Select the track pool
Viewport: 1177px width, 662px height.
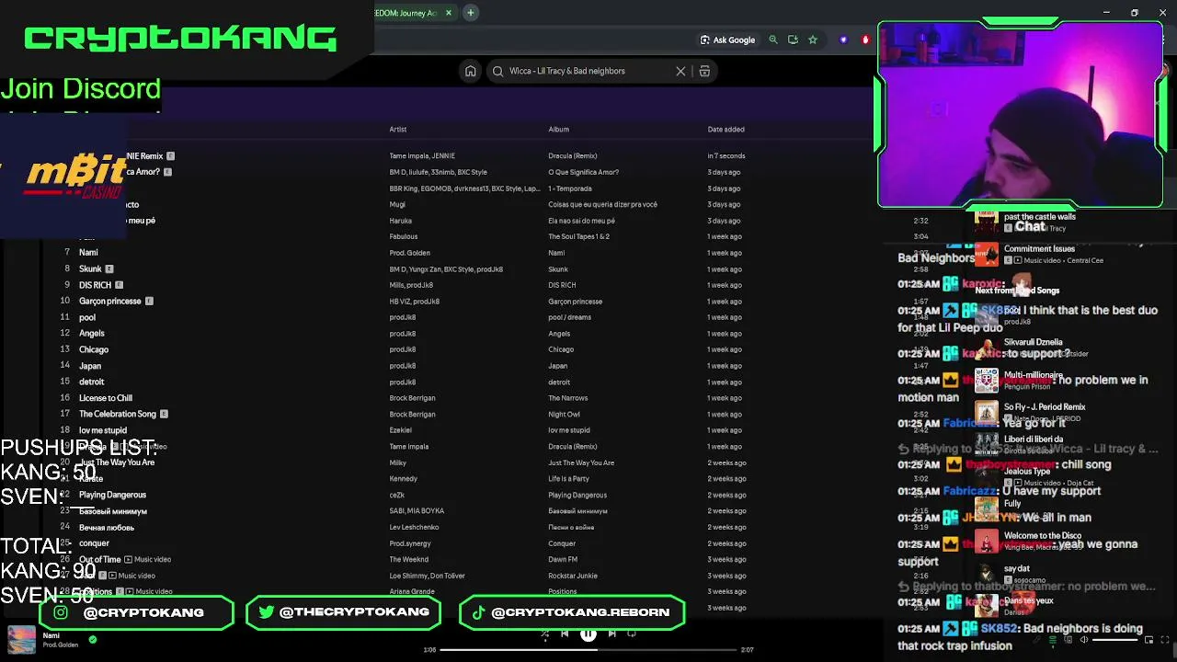pos(86,317)
